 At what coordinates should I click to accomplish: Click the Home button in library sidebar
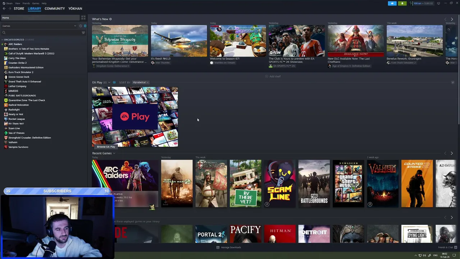40,18
